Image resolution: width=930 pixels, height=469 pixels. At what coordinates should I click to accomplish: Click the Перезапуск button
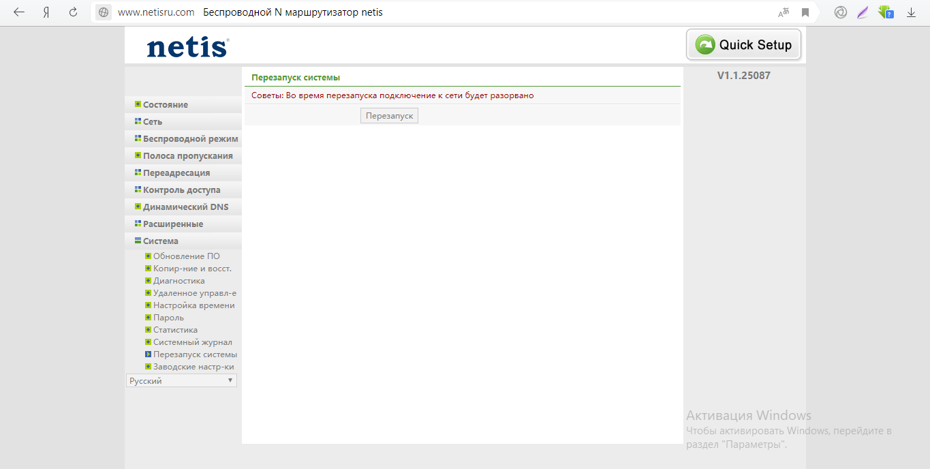coord(389,116)
